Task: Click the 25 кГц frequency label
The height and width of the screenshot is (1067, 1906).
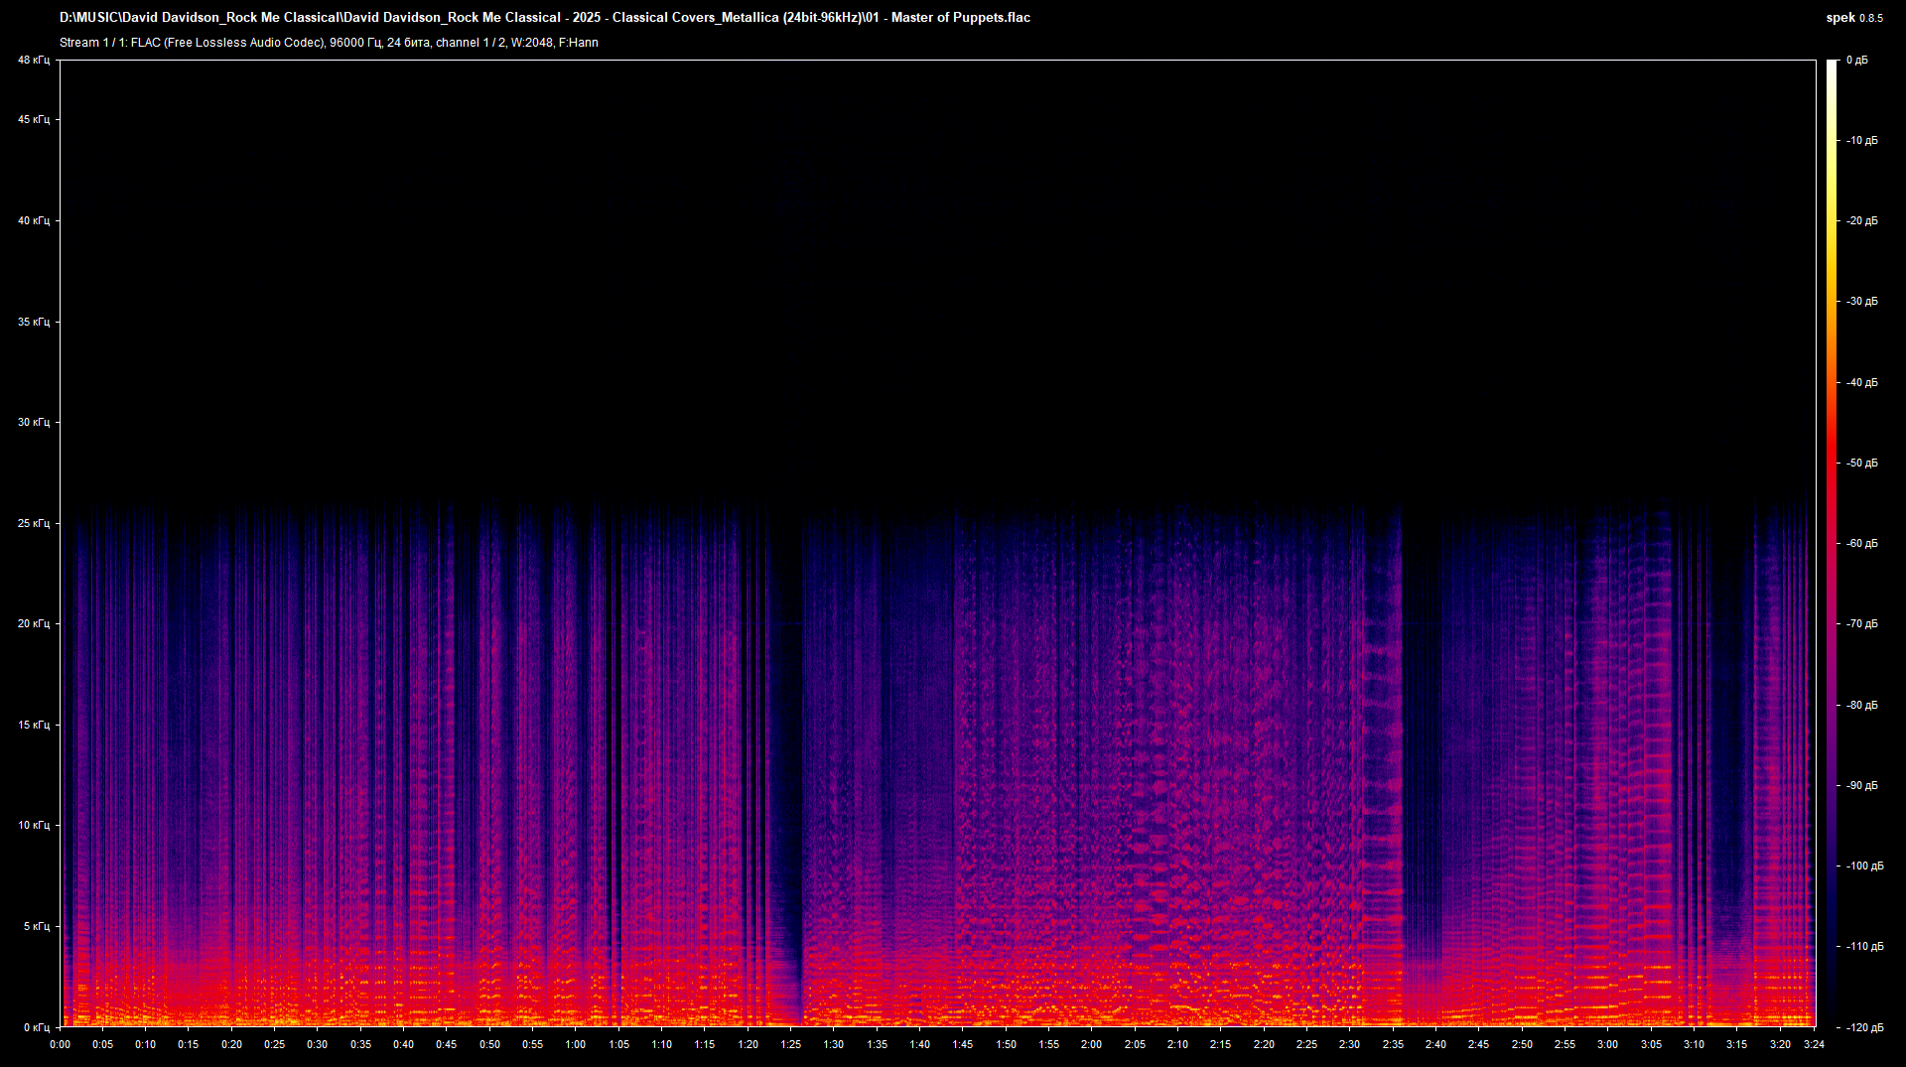Action: [x=34, y=524]
